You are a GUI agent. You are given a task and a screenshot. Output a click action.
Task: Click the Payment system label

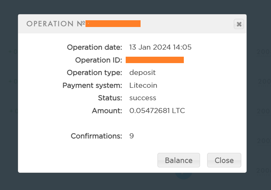tap(92, 85)
